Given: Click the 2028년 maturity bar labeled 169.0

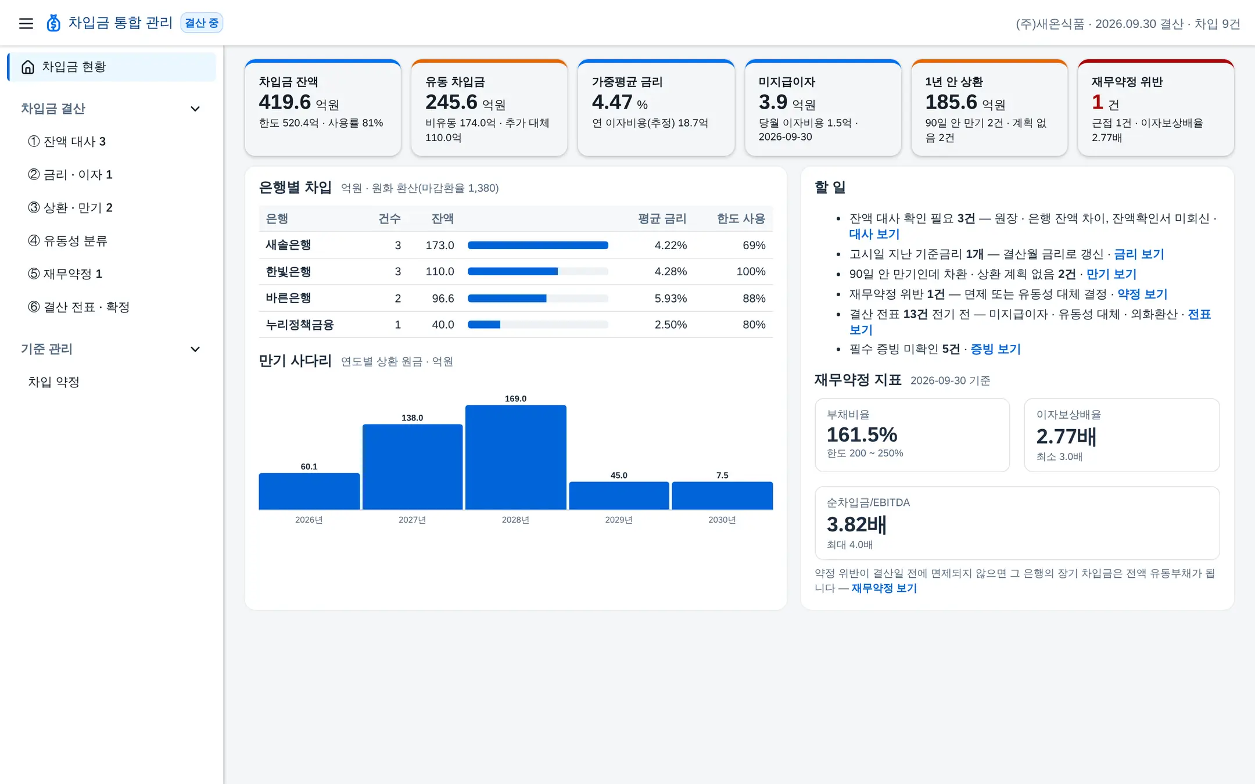Looking at the screenshot, I should 516,458.
